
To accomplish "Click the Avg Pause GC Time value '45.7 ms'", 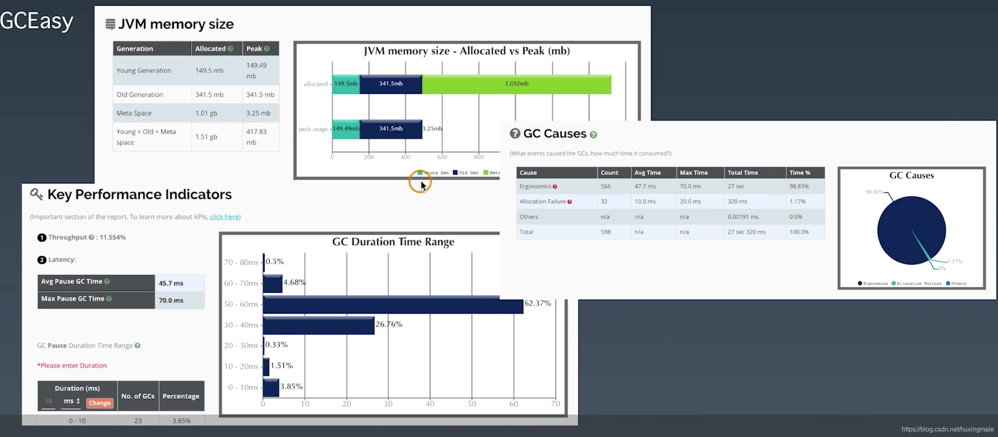I will (171, 284).
